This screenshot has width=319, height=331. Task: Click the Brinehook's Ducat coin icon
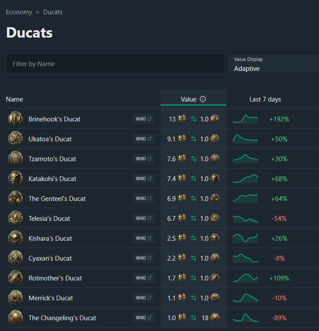15,119
